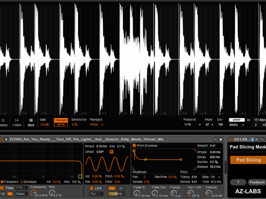Toggle the Filter on/off switch

[x=2, y=188]
